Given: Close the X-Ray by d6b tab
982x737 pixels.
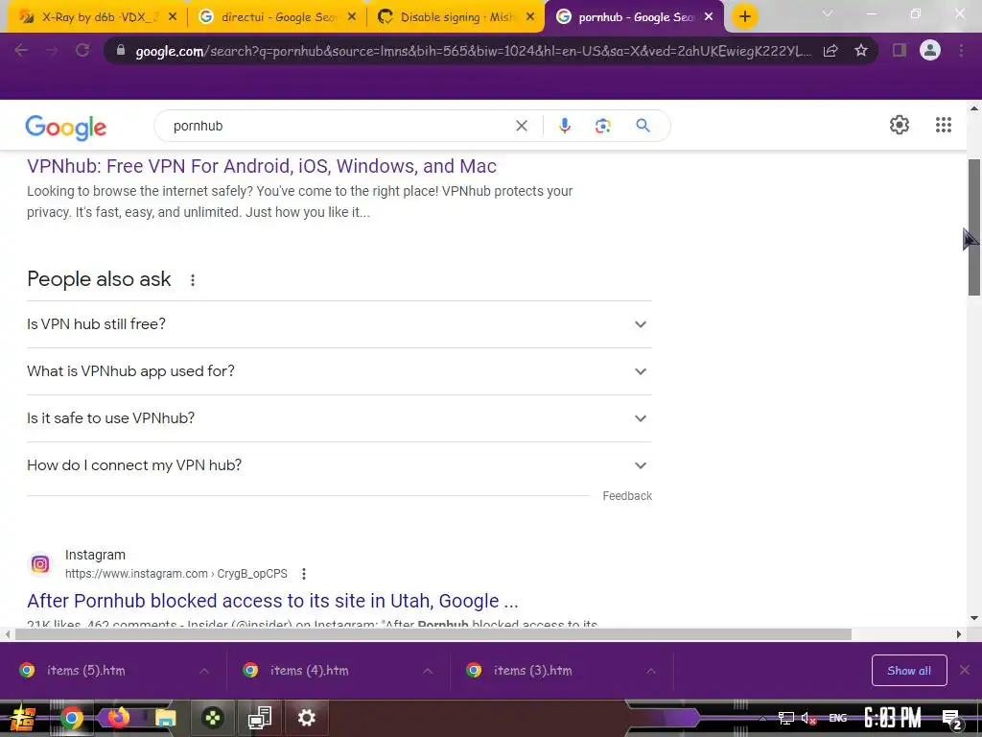Looking at the screenshot, I should click(x=173, y=17).
